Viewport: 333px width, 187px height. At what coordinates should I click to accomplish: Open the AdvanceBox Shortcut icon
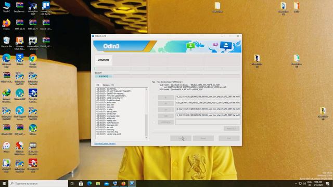[33, 43]
